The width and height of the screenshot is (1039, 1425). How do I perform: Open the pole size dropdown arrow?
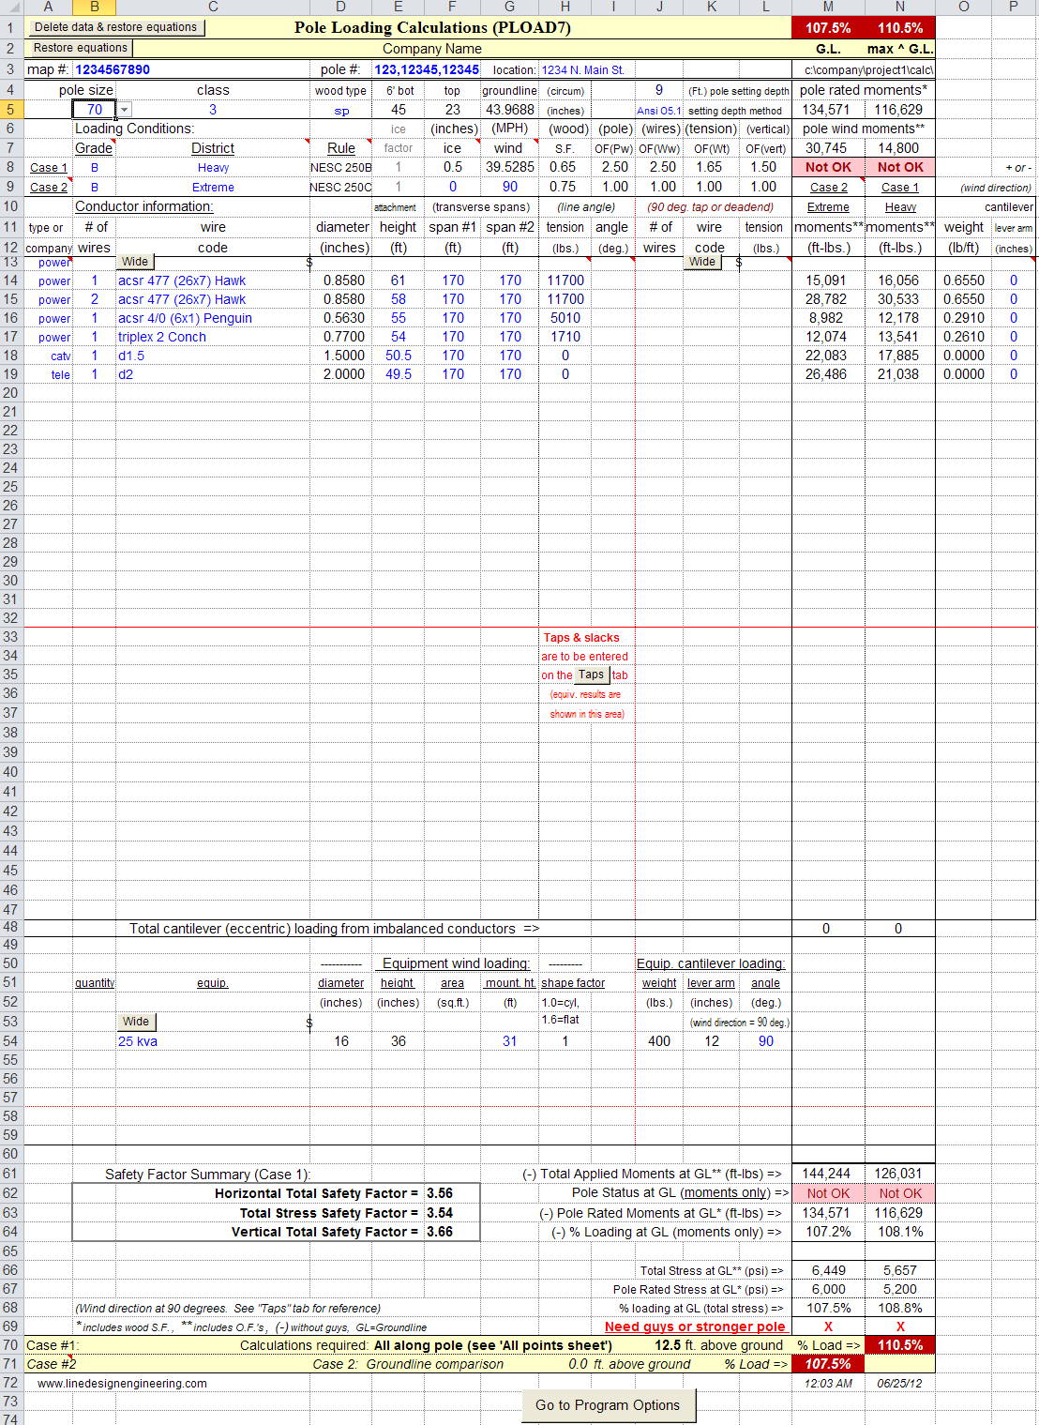[124, 110]
